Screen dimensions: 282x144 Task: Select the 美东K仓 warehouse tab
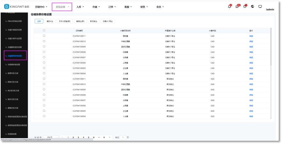pos(50,21)
